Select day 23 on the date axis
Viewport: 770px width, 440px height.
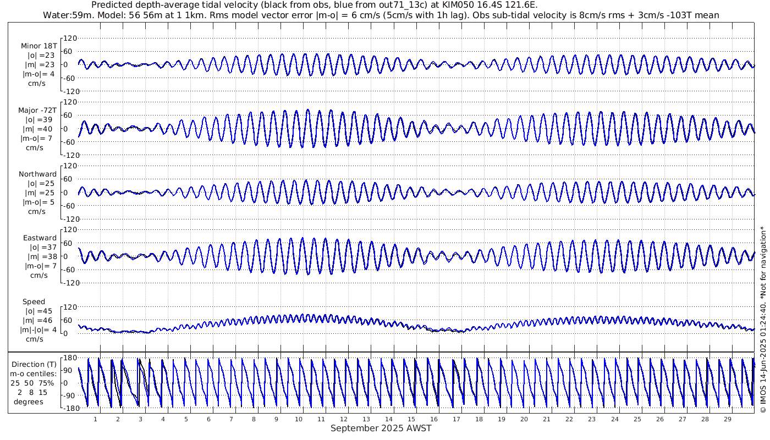coord(592,419)
